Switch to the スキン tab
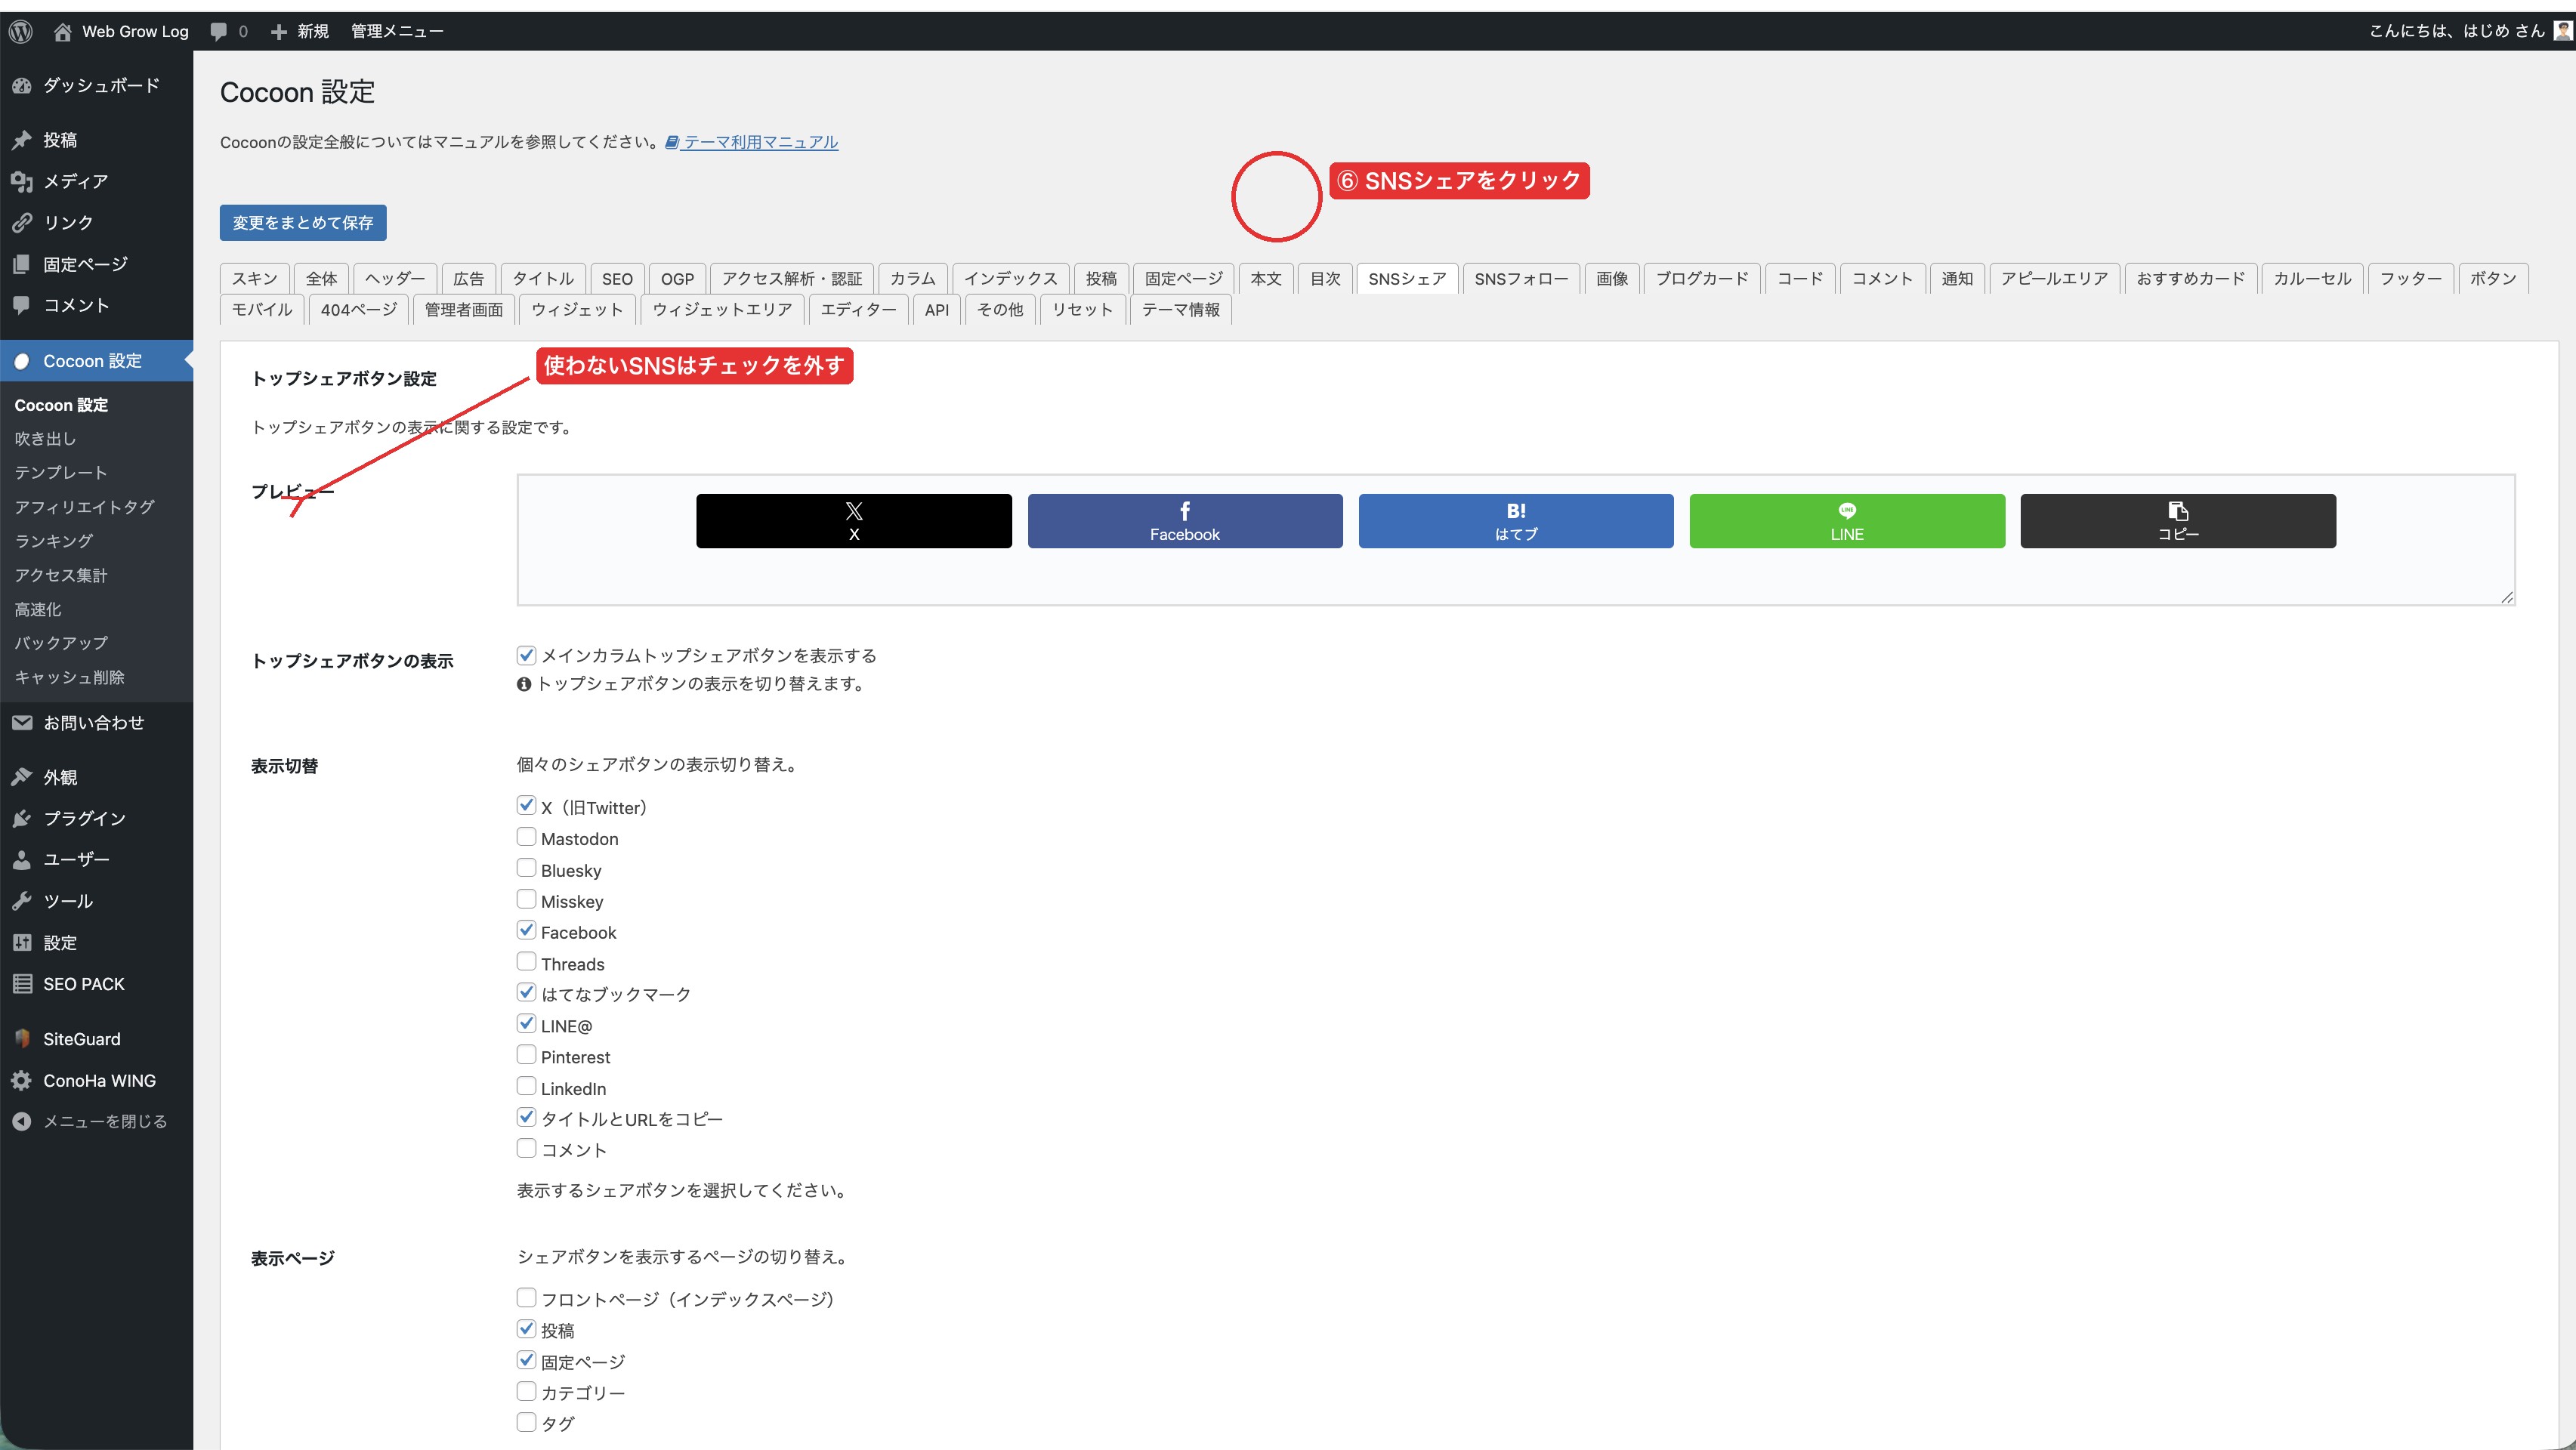This screenshot has height=1450, width=2576. (255, 279)
